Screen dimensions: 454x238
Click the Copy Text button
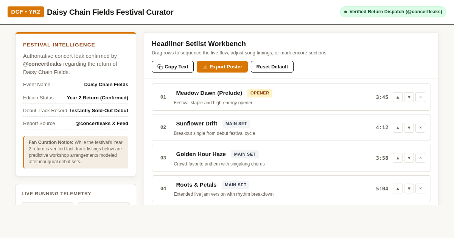[x=173, y=66]
